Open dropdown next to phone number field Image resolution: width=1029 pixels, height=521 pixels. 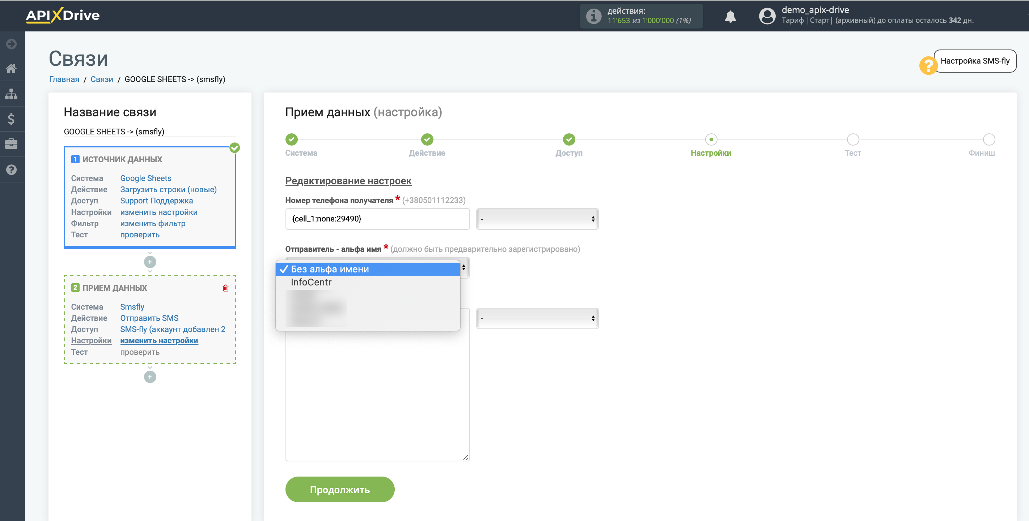[x=537, y=219]
